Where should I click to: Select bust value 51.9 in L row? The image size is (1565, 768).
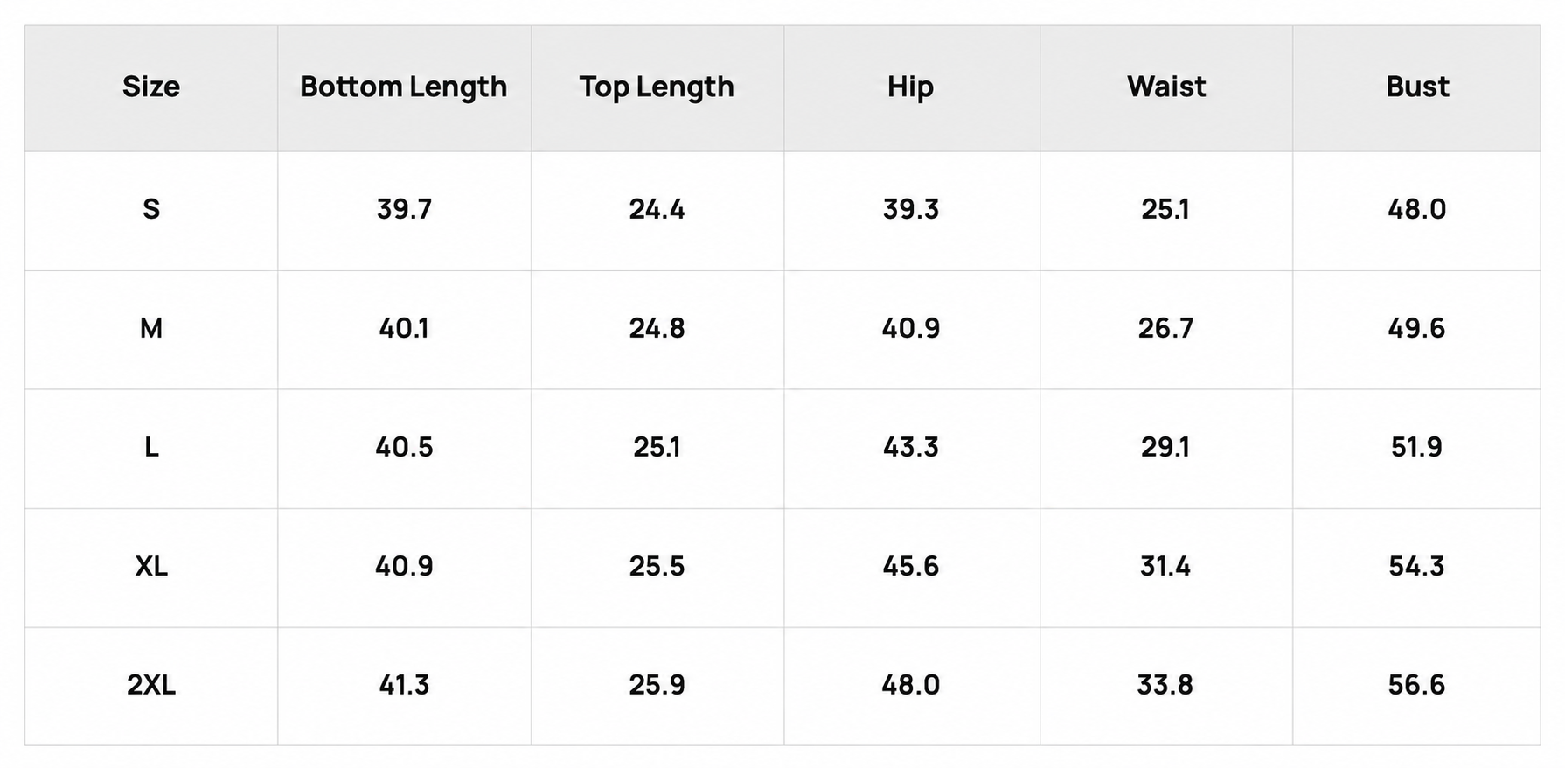click(1417, 447)
